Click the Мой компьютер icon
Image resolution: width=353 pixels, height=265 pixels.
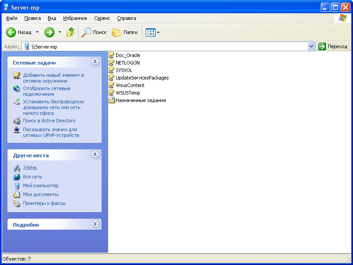[17, 185]
